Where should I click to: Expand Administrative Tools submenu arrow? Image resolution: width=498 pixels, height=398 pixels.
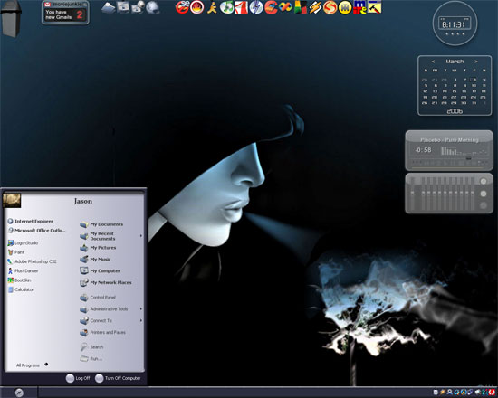140,308
